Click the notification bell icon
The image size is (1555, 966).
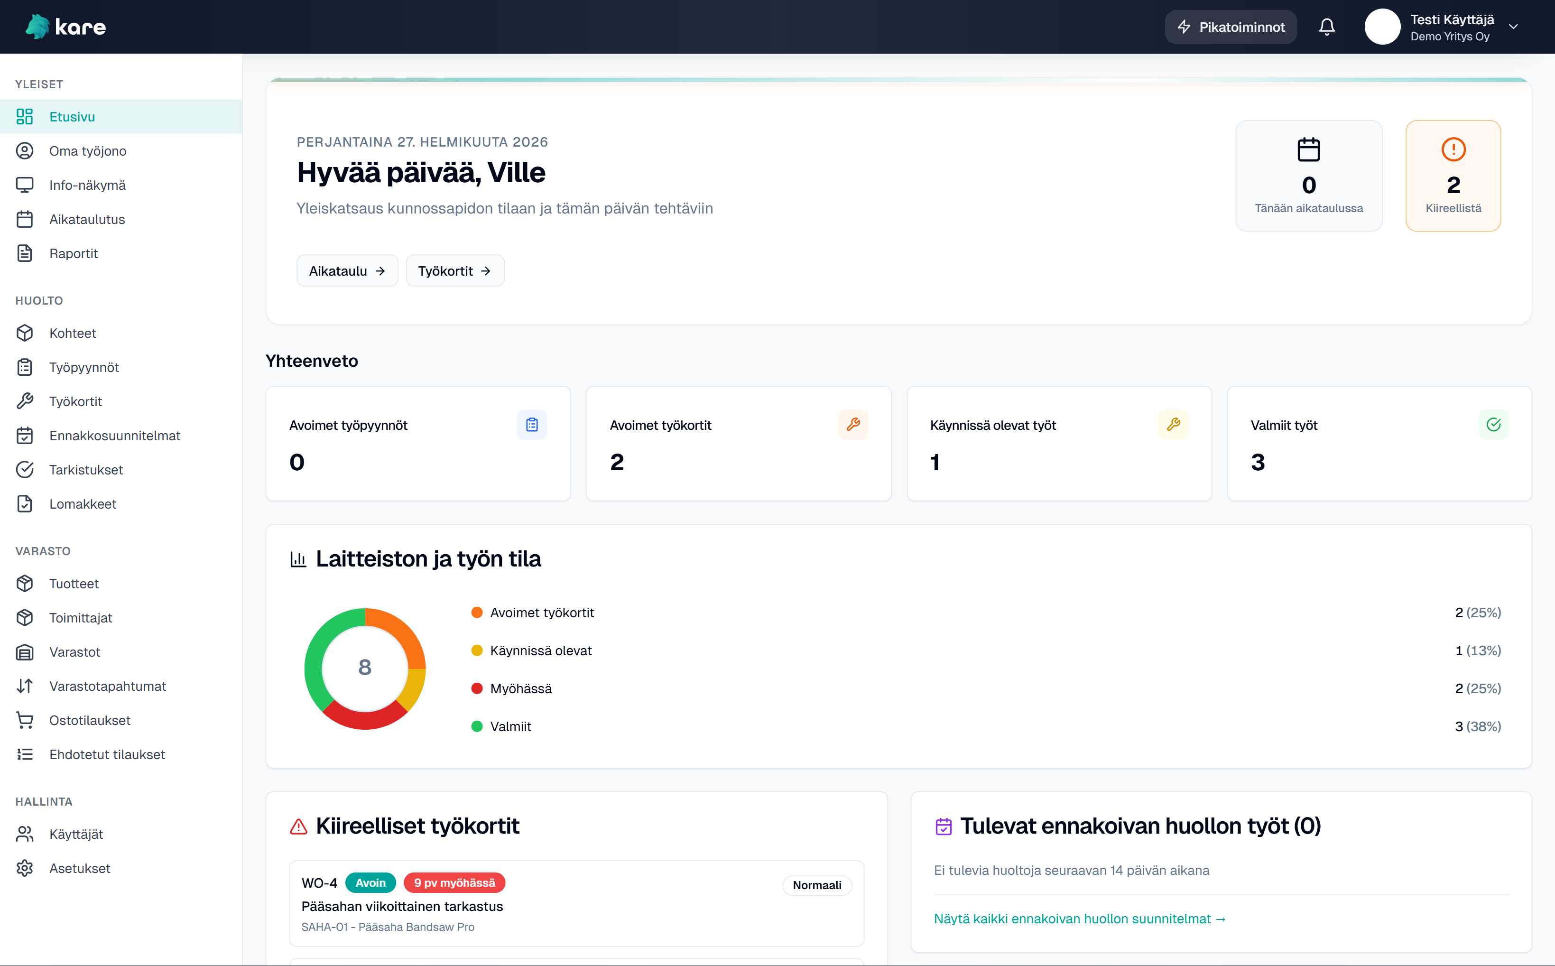click(1326, 27)
